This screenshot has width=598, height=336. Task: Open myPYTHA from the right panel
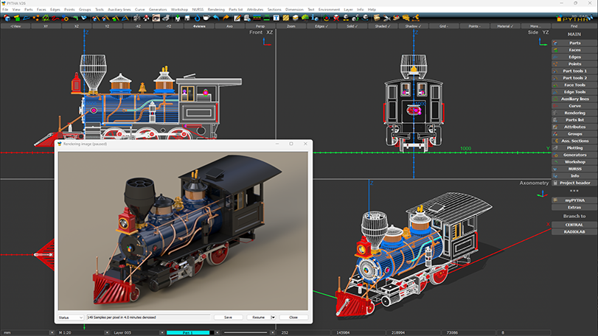[x=574, y=200]
